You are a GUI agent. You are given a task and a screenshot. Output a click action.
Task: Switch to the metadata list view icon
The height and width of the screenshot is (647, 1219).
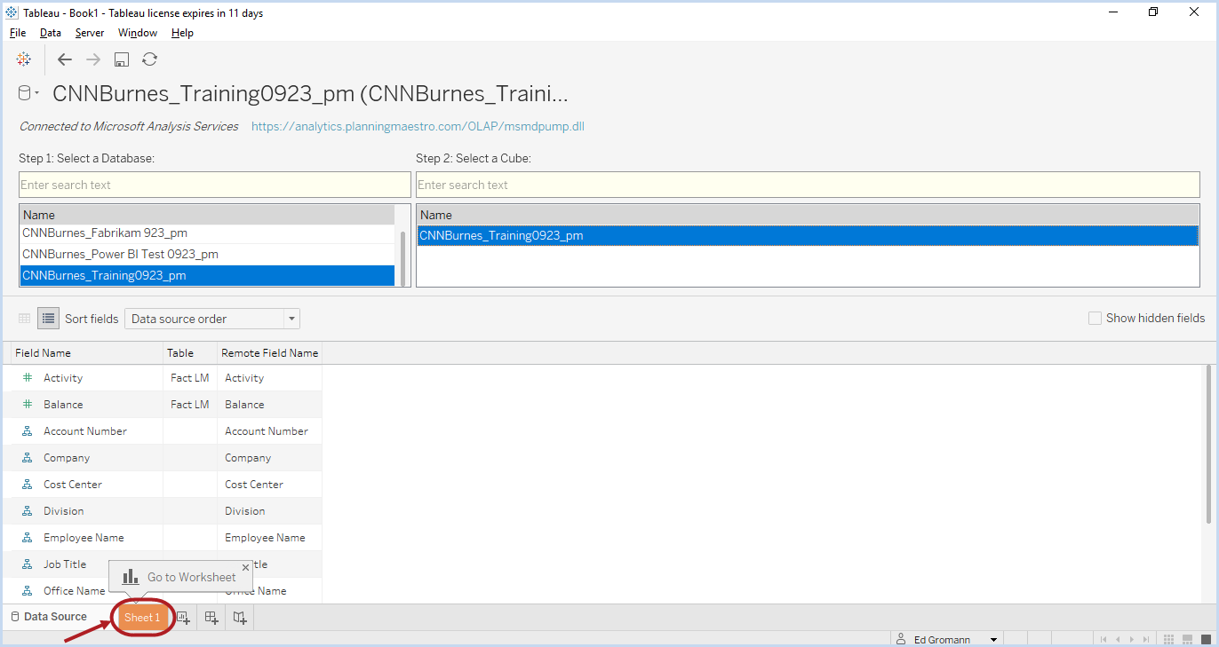[48, 319]
